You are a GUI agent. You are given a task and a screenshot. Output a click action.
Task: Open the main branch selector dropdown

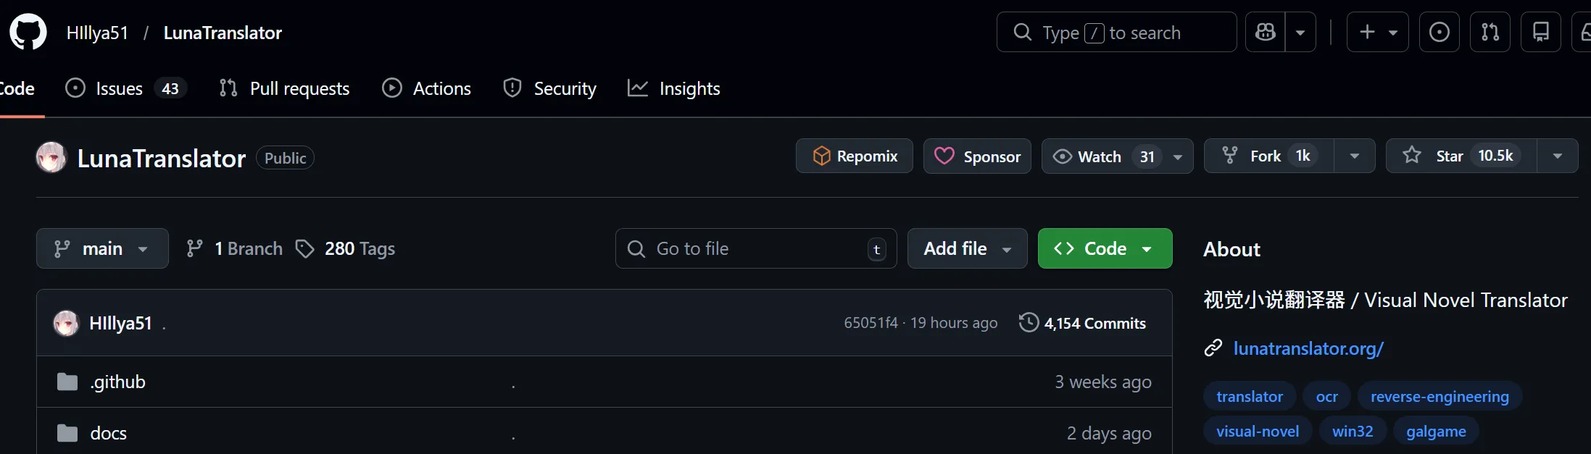coord(102,249)
